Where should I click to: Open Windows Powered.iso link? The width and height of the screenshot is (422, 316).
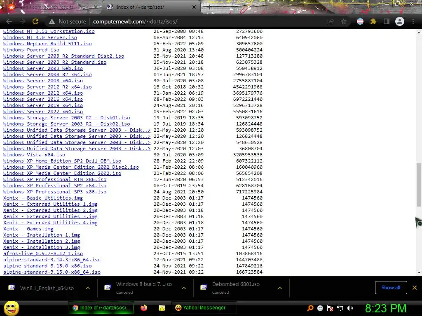click(x=31, y=50)
